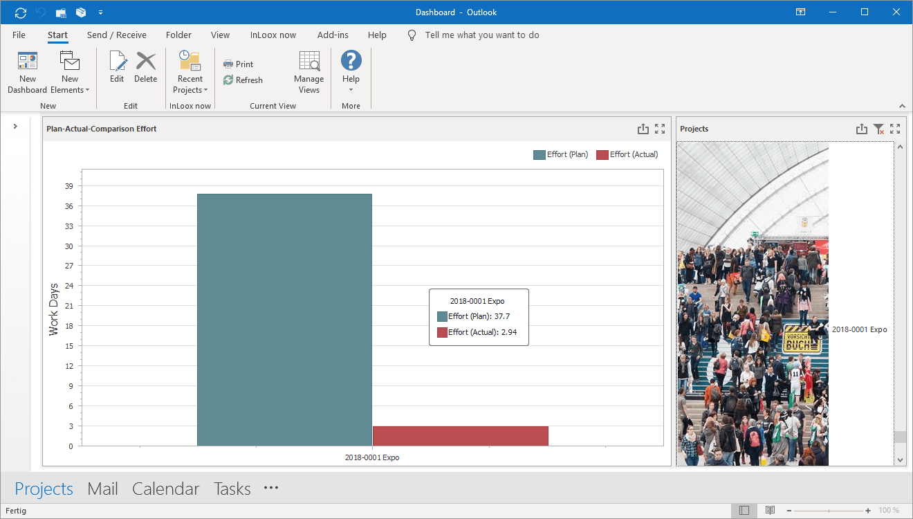The height and width of the screenshot is (519, 913).
Task: Toggle Effort (Plan) legend entry
Action: click(561, 154)
